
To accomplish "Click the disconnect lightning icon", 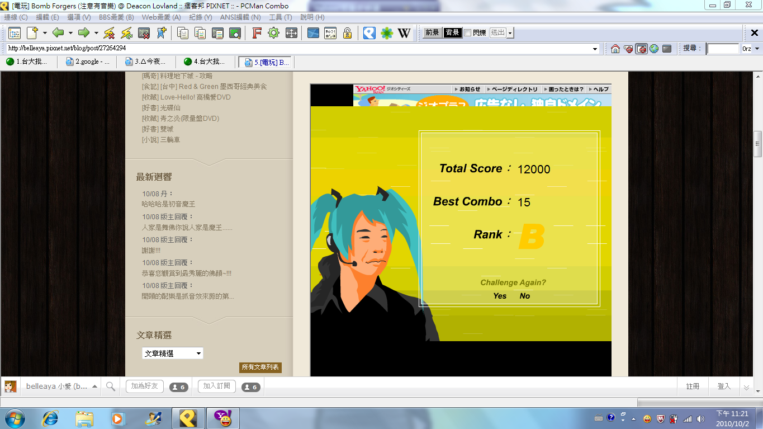I will [x=110, y=33].
